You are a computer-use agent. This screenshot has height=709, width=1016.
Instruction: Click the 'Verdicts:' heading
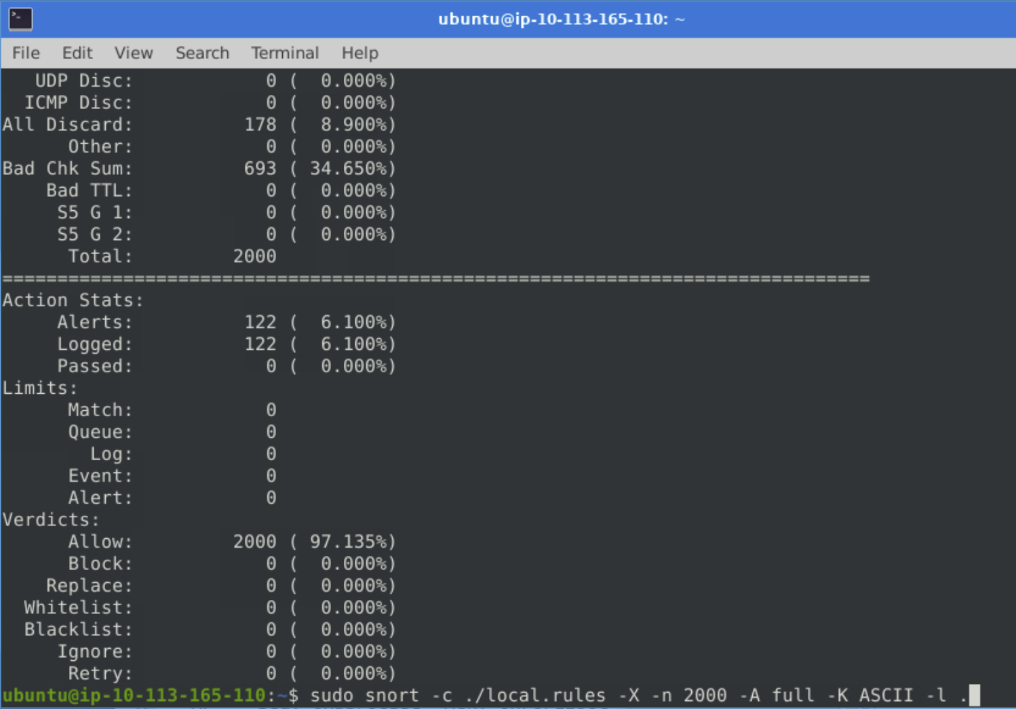51,520
